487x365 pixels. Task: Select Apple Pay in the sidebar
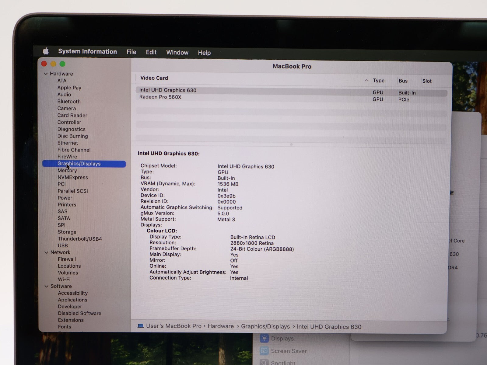[69, 88]
